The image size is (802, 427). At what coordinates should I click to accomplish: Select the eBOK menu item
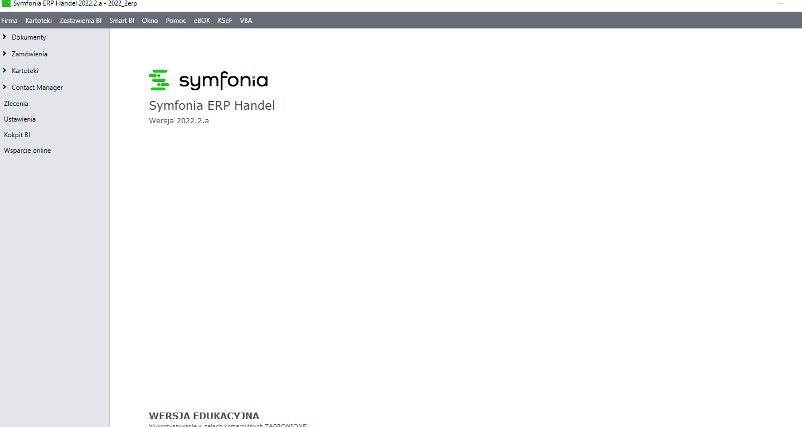202,21
